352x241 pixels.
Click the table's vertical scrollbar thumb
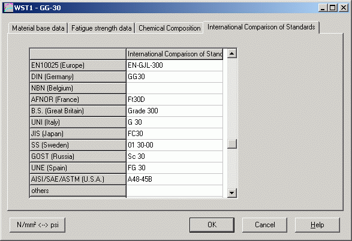pos(232,144)
